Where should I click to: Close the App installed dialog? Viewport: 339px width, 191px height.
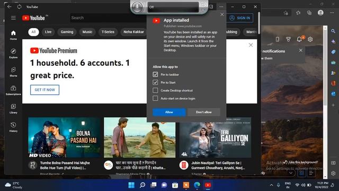pyautogui.click(x=222, y=14)
